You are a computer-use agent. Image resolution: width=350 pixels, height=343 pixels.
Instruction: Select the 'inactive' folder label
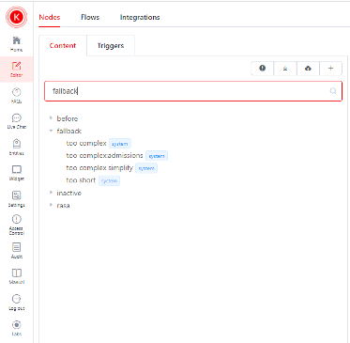click(x=69, y=193)
